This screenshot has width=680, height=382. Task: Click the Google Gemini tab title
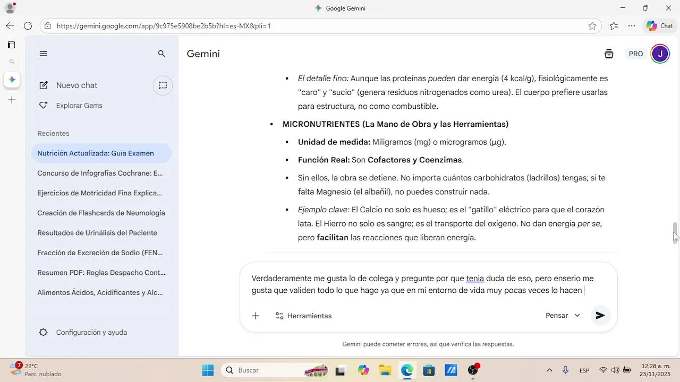click(x=345, y=8)
